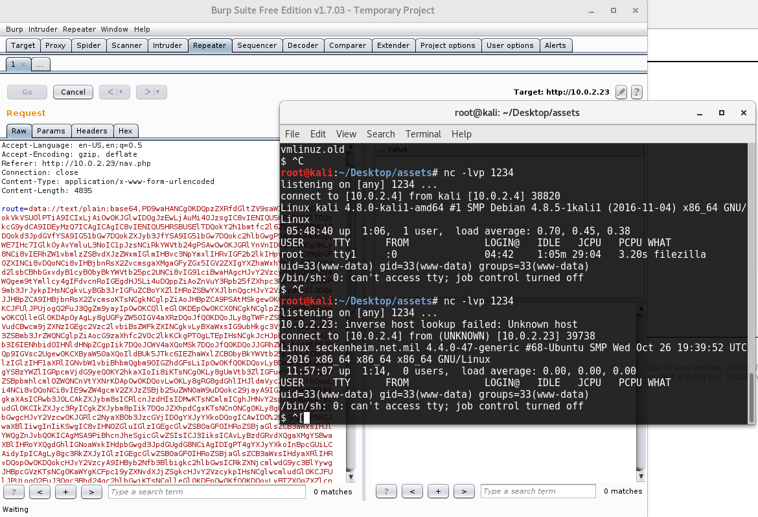Viewport: 758px width, 517px height.
Task: Open Burp Help menu
Action: 142,30
